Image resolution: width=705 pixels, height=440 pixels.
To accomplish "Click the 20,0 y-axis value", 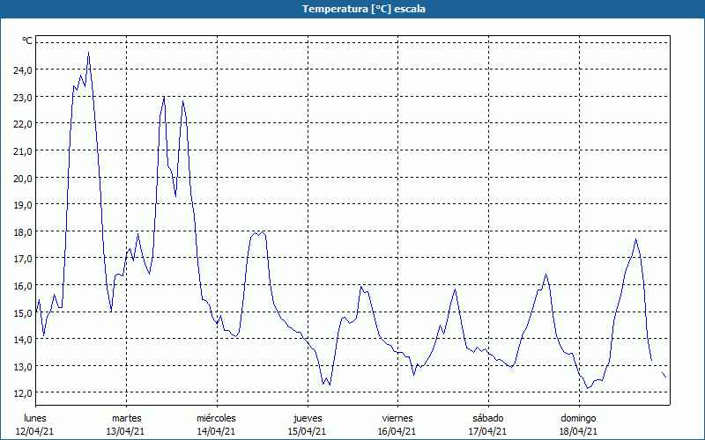I will coord(24,178).
